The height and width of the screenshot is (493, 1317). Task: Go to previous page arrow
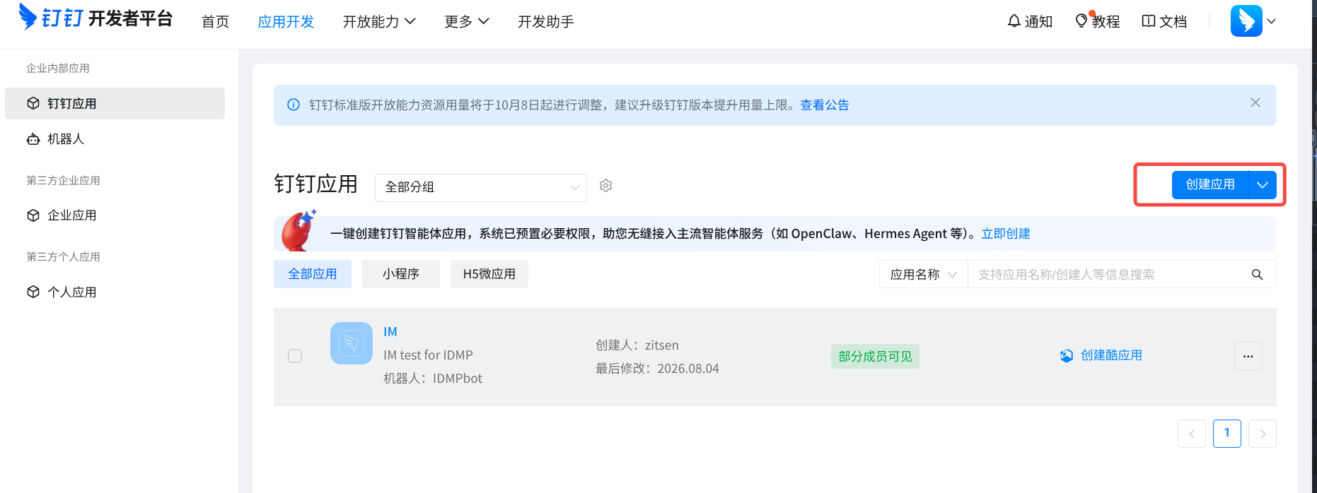click(x=1192, y=434)
